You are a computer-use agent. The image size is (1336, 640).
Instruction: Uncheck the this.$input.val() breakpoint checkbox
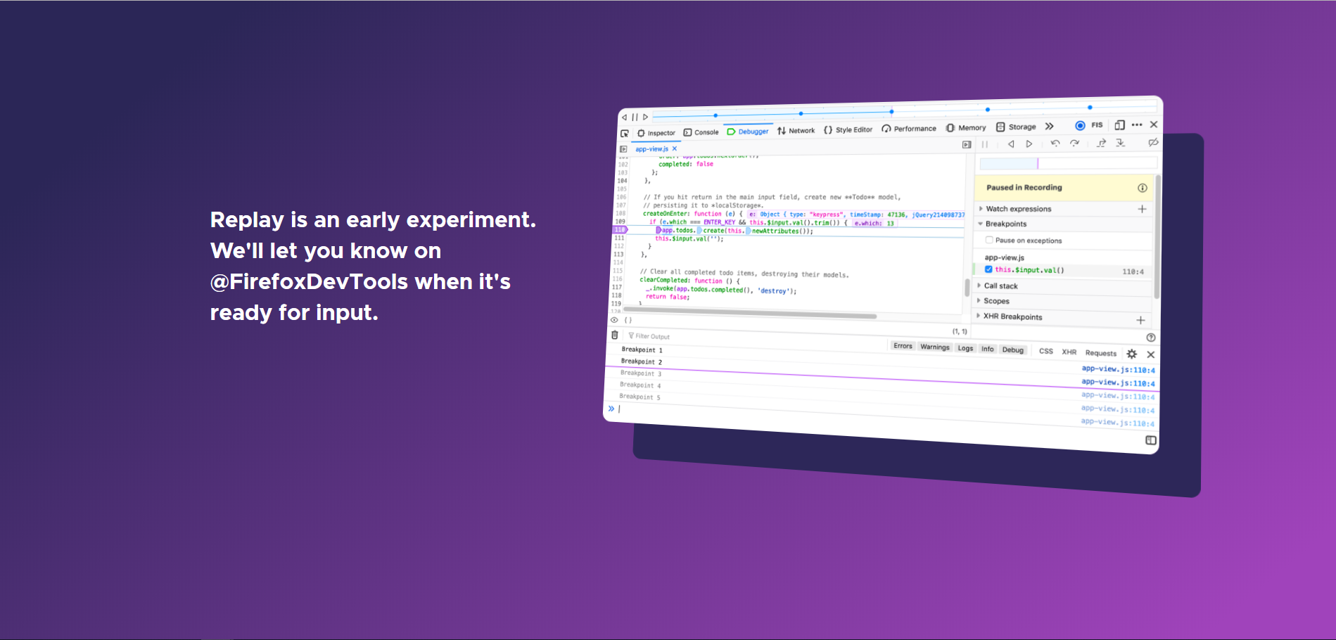(988, 269)
